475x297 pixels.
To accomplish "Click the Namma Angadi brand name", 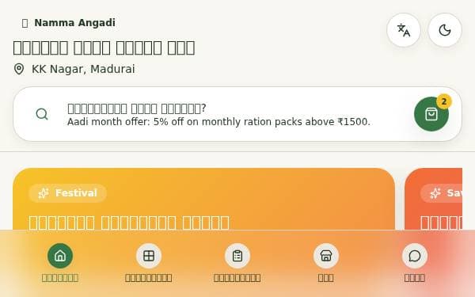I will [74, 23].
